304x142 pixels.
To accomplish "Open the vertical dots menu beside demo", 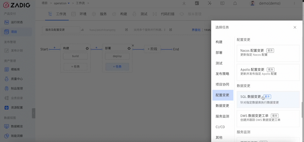I will [x=295, y=3].
